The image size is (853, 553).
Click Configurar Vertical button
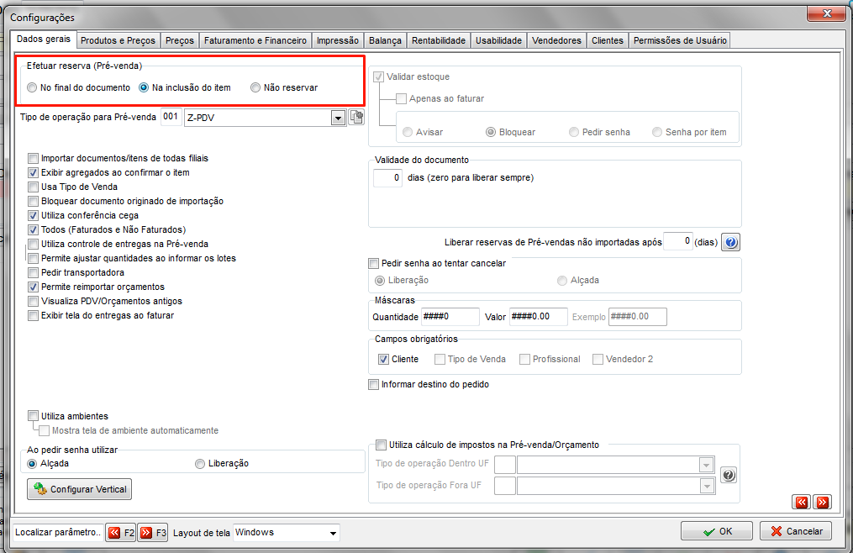click(80, 489)
